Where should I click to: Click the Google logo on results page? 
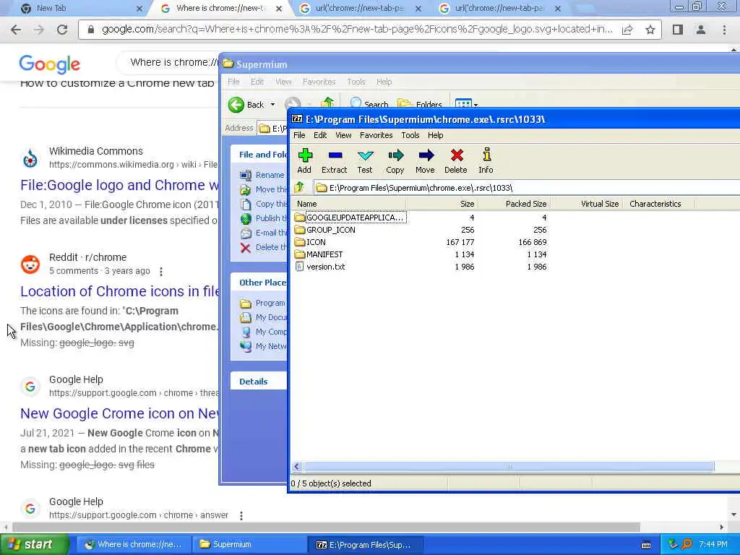pos(50,64)
